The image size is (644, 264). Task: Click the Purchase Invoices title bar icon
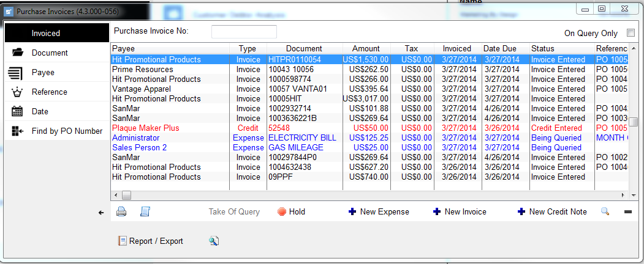(x=9, y=12)
